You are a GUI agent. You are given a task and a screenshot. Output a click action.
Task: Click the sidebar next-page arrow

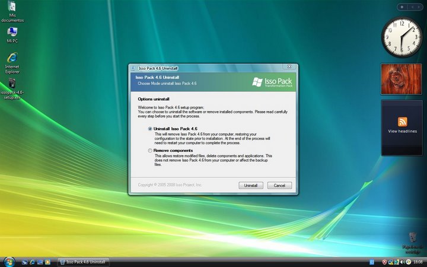point(419,7)
